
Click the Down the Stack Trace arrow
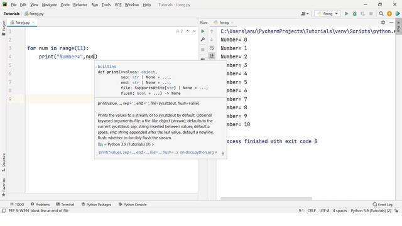[x=212, y=40]
